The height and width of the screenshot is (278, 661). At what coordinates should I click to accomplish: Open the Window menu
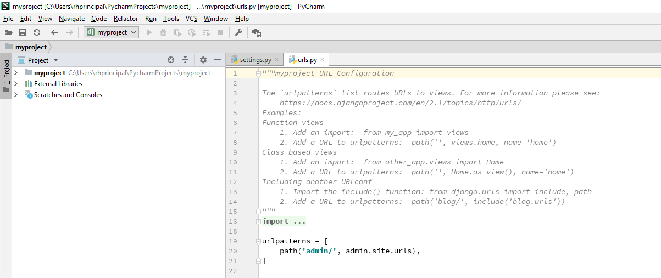coord(216,19)
